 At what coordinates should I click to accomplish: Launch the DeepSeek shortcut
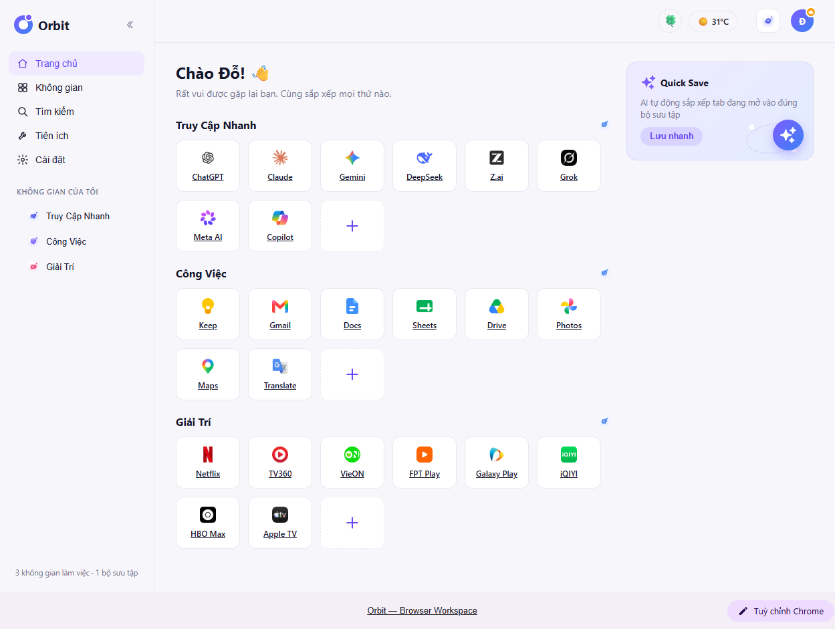(425, 166)
